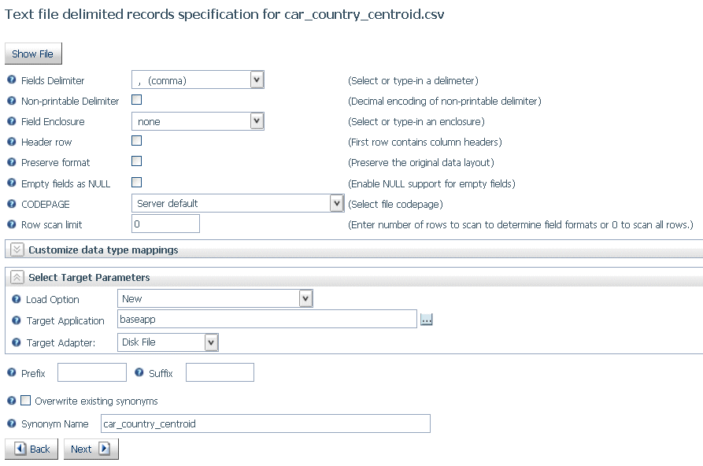The width and height of the screenshot is (703, 466).
Task: Check Overwrite existing synonyms
Action: pyautogui.click(x=25, y=400)
